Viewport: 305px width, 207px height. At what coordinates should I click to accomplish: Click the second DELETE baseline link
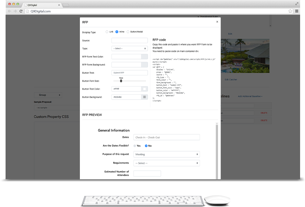tap(264, 120)
